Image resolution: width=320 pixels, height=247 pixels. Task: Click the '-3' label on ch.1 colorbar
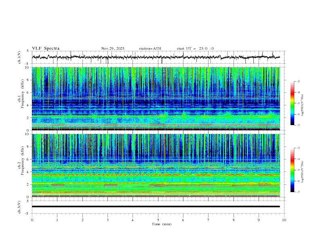tap(298, 81)
